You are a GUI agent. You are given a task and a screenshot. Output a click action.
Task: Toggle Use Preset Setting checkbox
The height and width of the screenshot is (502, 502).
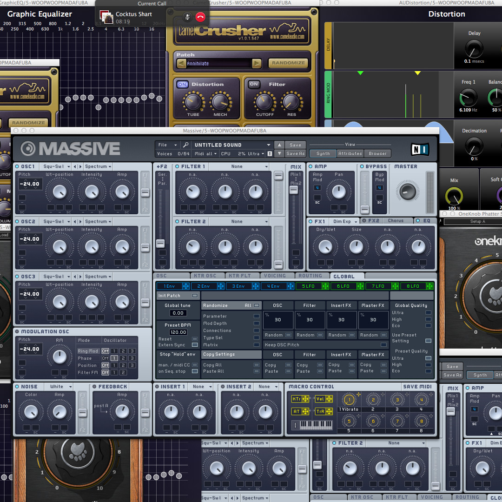click(x=429, y=341)
